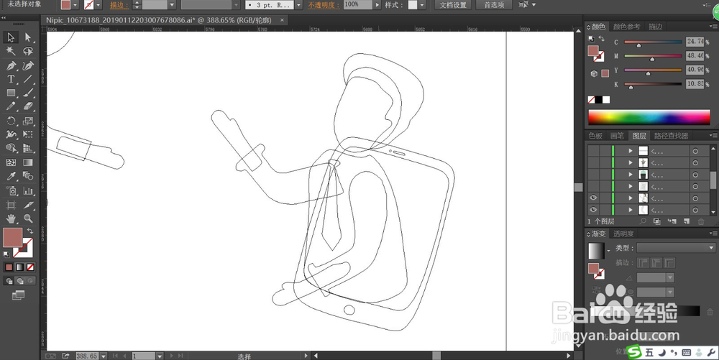Image resolution: width=719 pixels, height=360 pixels.
Task: Select the Column Graph tool
Action: click(x=28, y=190)
